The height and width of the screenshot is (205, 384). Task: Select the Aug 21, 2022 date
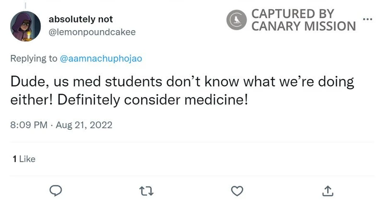(84, 125)
